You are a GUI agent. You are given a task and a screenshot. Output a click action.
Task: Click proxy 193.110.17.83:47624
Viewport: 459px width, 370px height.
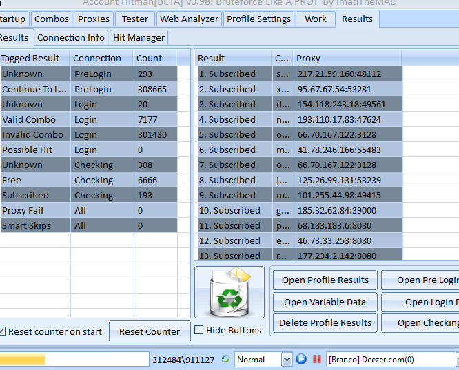(x=339, y=119)
